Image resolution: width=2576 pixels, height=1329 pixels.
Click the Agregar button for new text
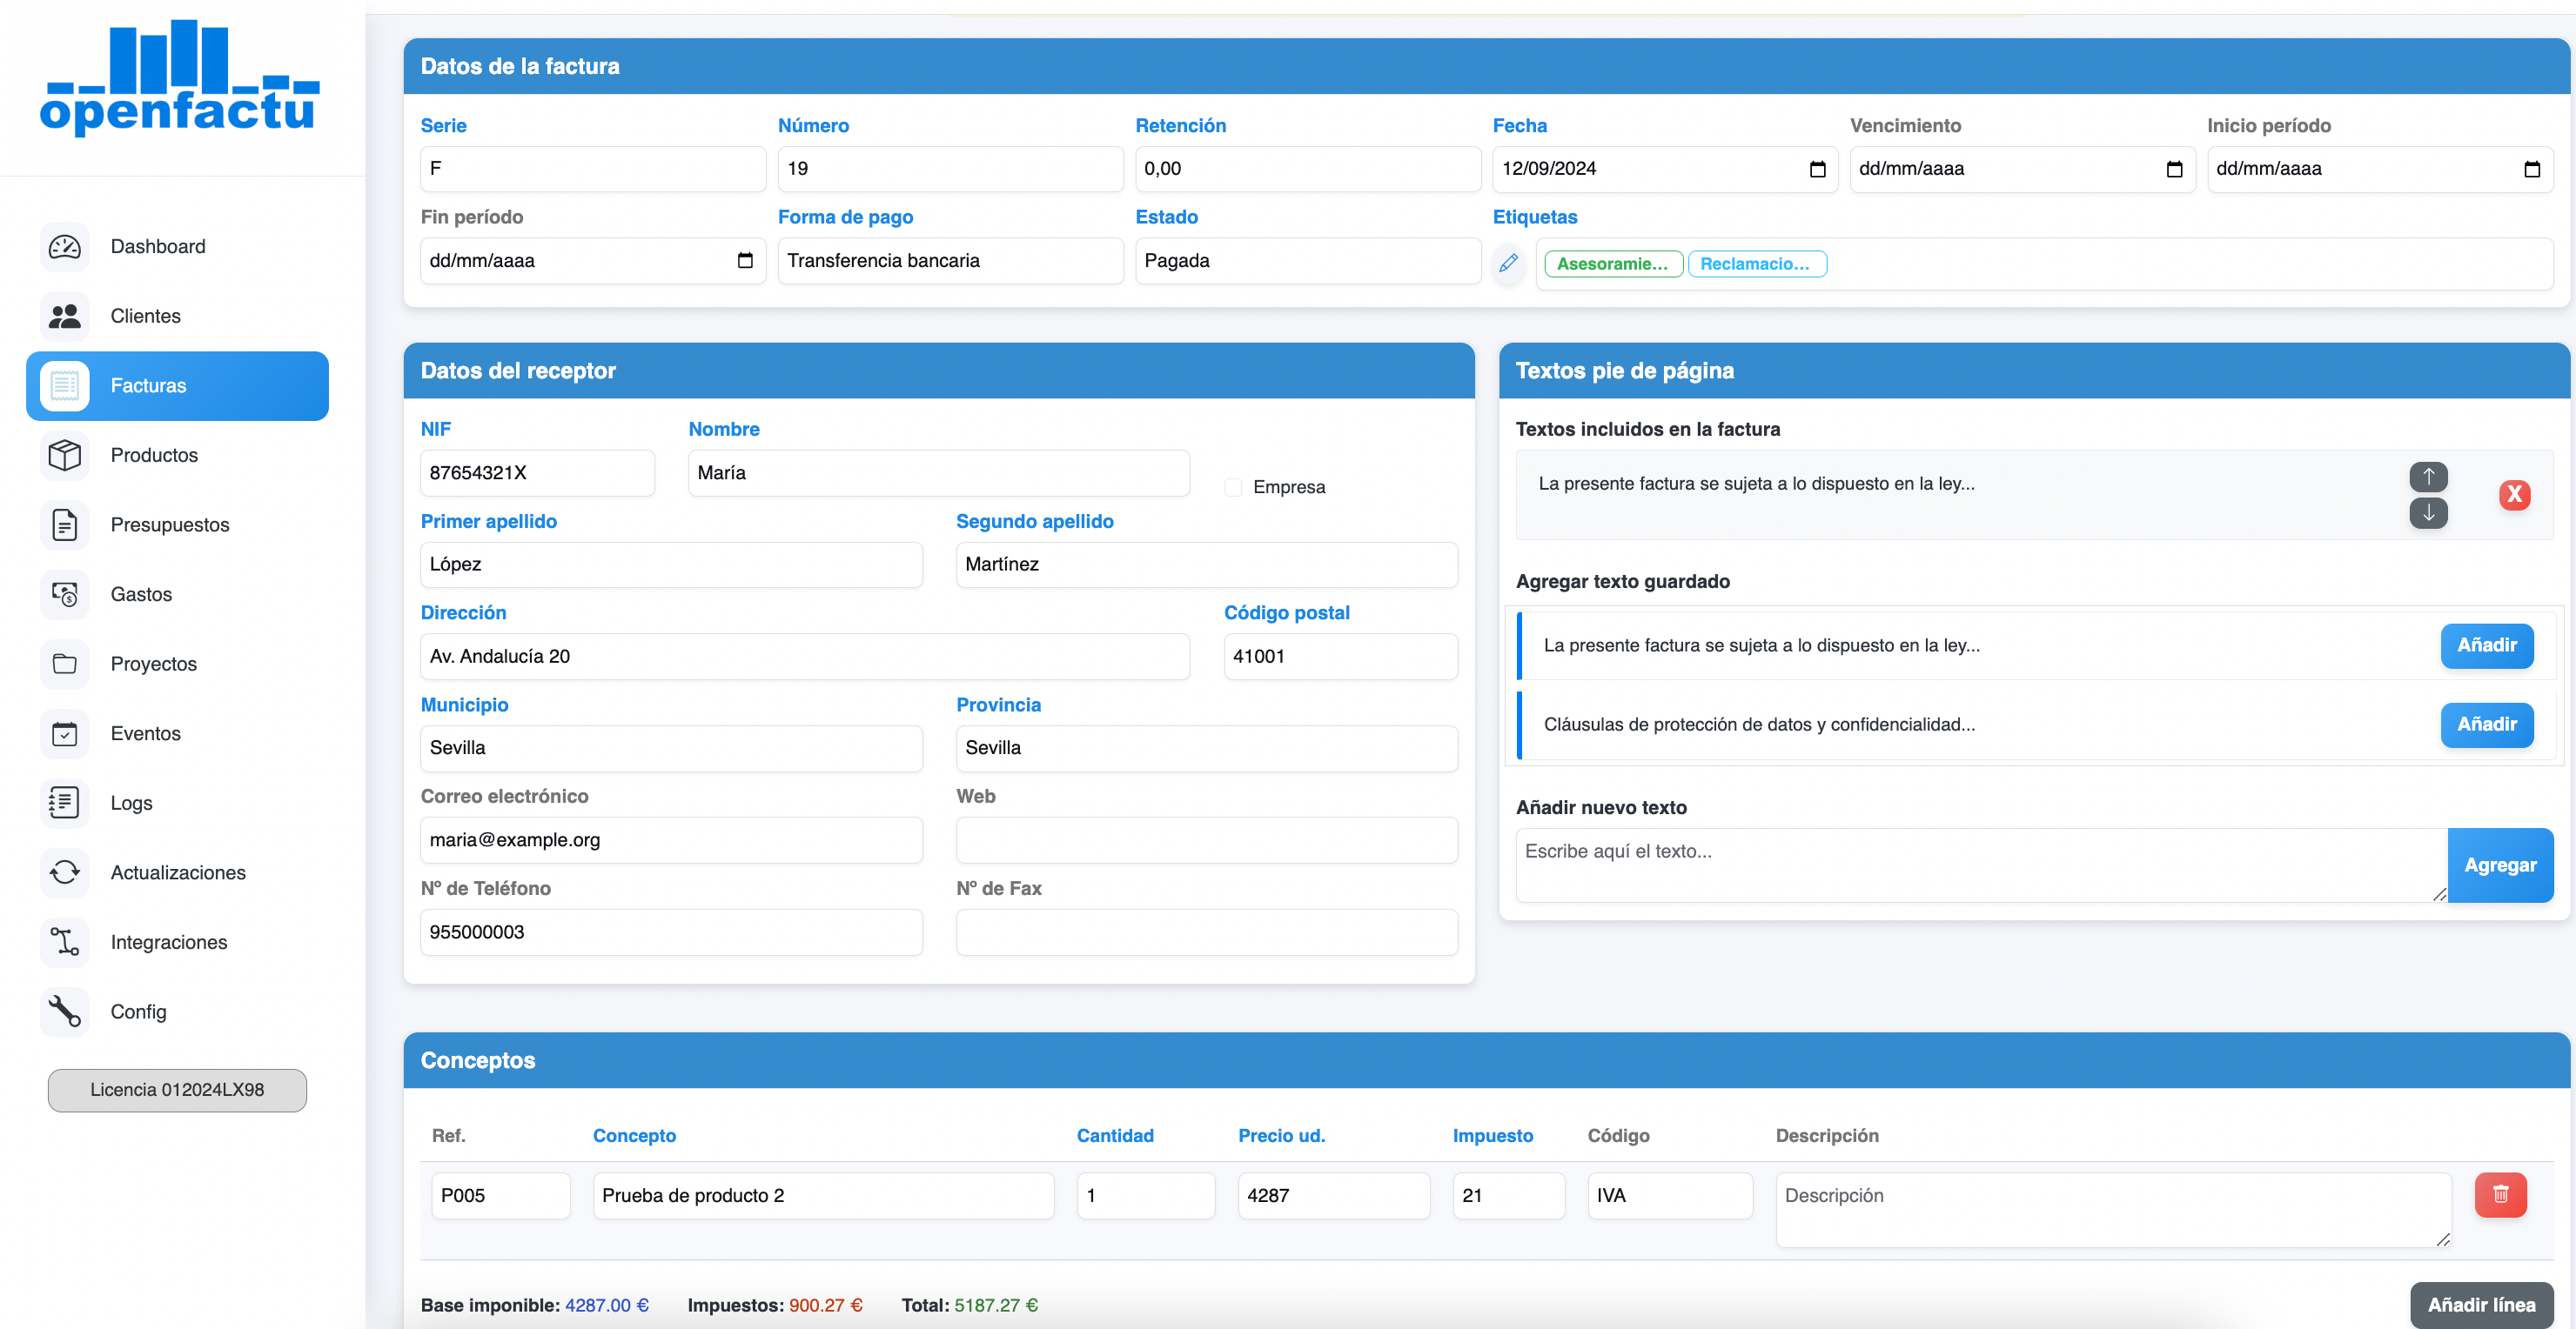[x=2499, y=865]
